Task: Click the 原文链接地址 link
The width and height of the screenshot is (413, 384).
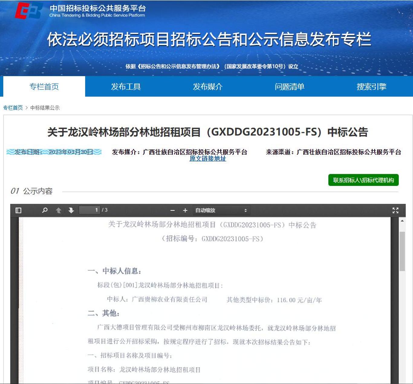Action: 208,158
